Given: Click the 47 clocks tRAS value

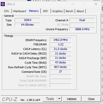Looking at the screenshot, I should point(61,62).
